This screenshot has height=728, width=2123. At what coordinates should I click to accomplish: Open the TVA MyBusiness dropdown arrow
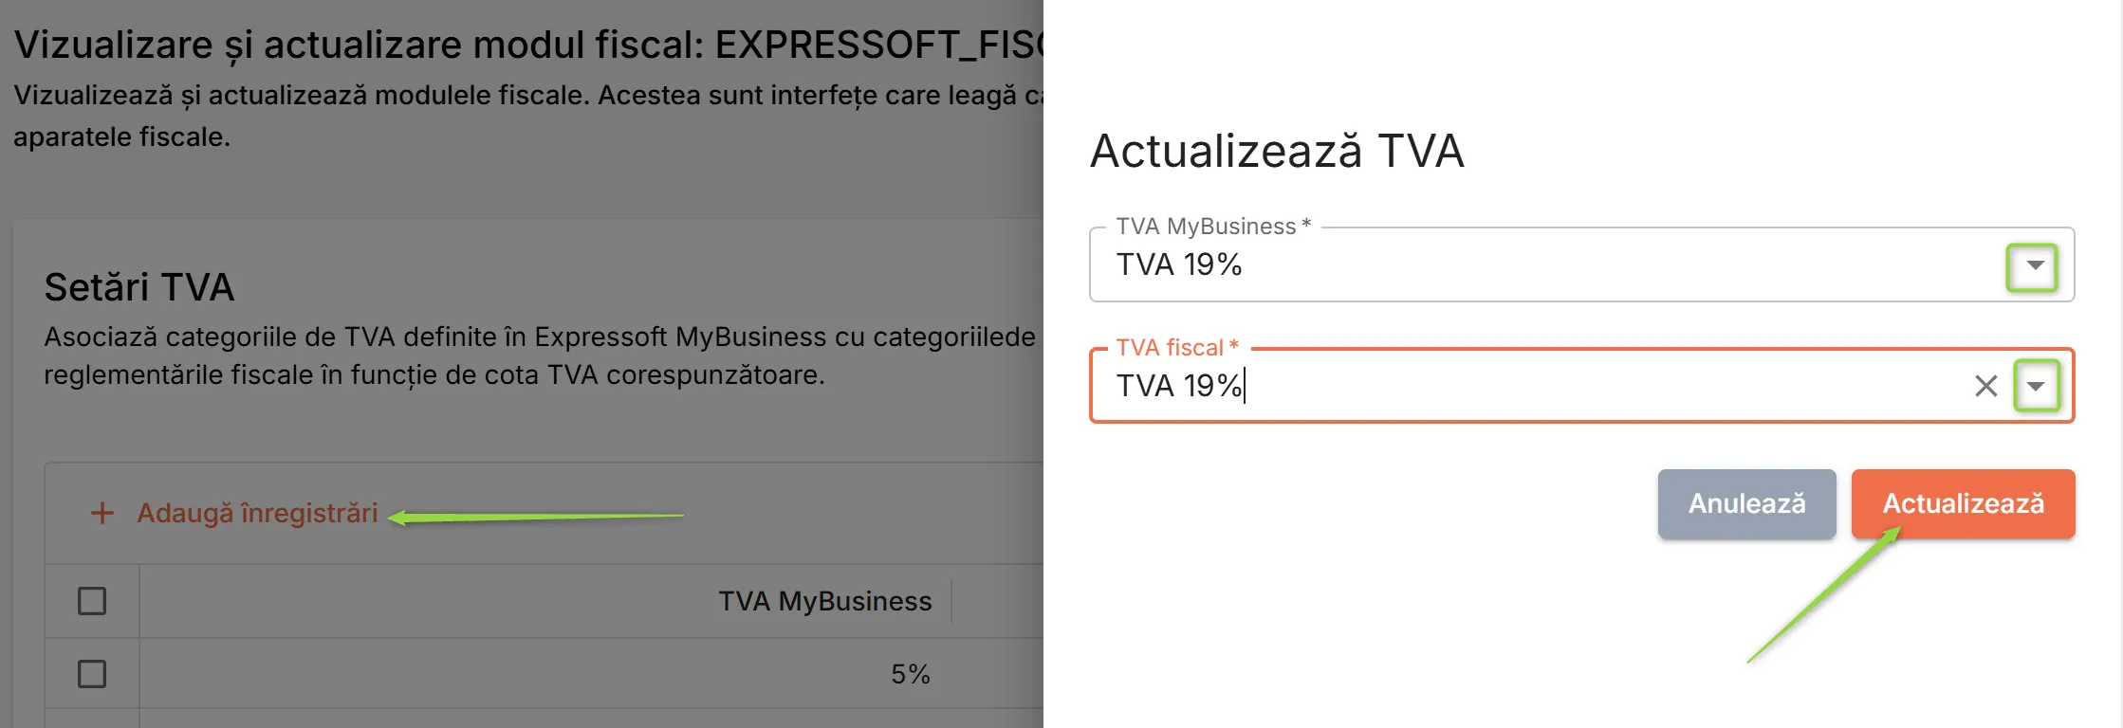pyautogui.click(x=2034, y=266)
